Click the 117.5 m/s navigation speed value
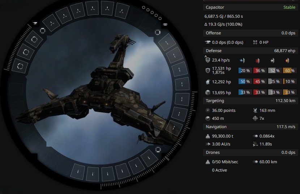This screenshot has height=194, width=300. [x=286, y=127]
